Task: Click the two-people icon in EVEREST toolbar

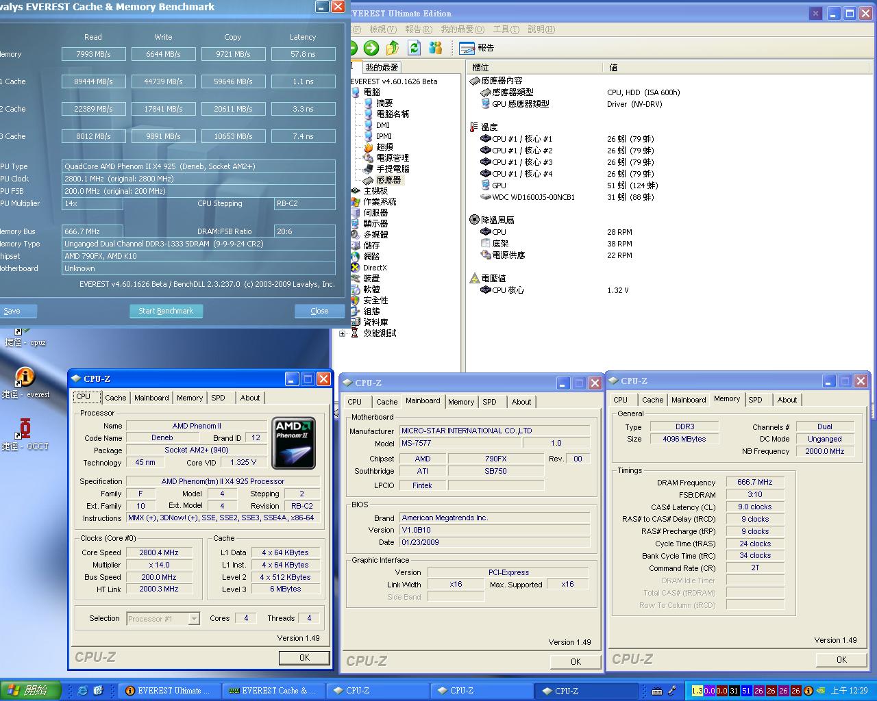Action: pos(436,48)
